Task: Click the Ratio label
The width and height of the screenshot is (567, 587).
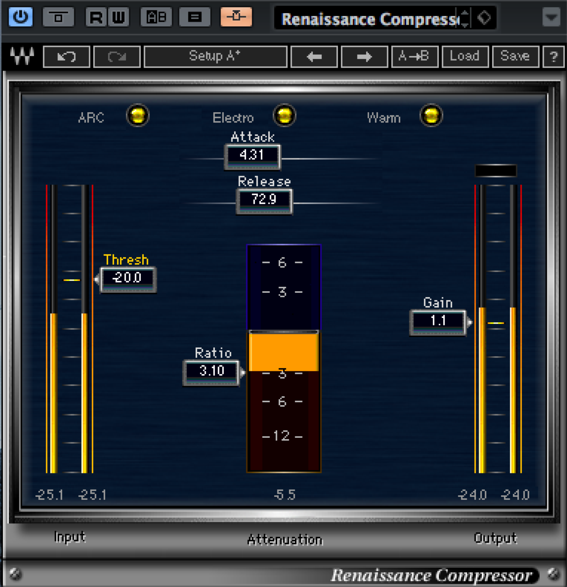Action: tap(213, 353)
